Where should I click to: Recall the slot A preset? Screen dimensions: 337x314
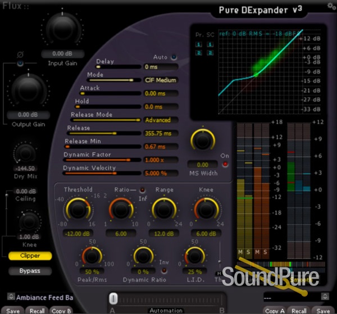(x=37, y=311)
